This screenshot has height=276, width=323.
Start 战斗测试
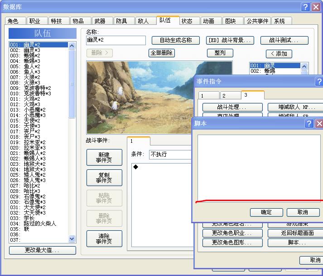(x=284, y=40)
